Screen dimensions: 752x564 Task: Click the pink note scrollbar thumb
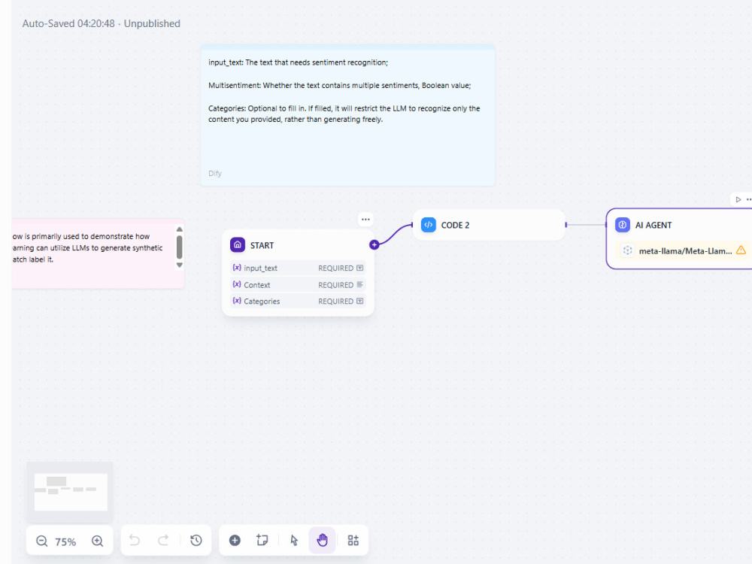pos(180,247)
